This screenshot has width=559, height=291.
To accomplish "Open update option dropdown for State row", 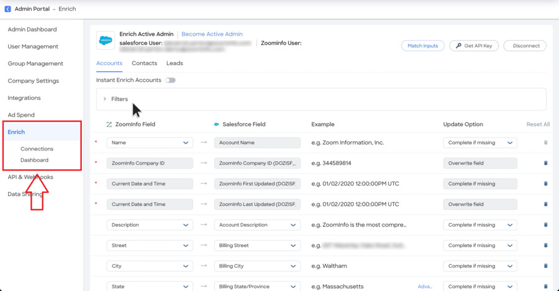I will coord(480,286).
